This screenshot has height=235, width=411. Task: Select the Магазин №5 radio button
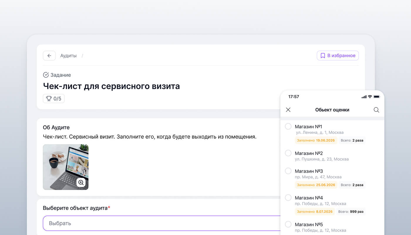(x=288, y=224)
